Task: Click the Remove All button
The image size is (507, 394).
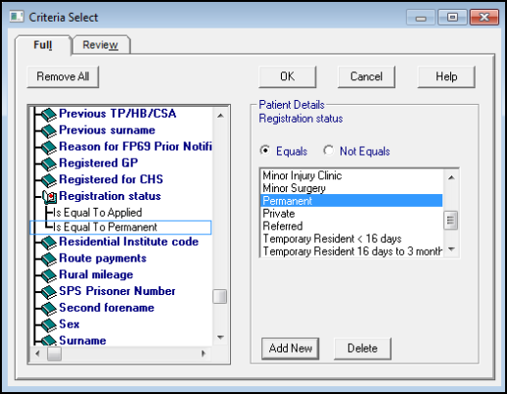Action: click(x=63, y=76)
